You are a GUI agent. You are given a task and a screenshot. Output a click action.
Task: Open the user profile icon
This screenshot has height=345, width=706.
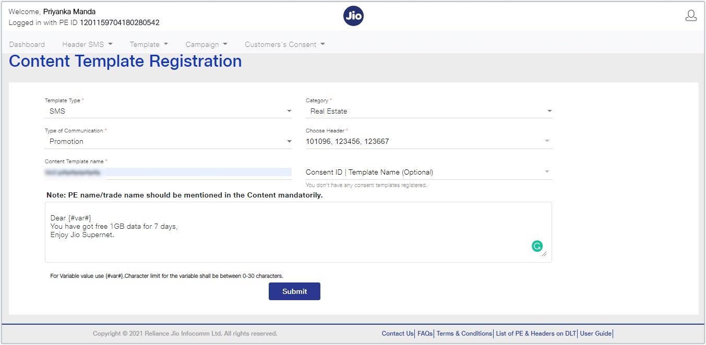[x=691, y=16]
